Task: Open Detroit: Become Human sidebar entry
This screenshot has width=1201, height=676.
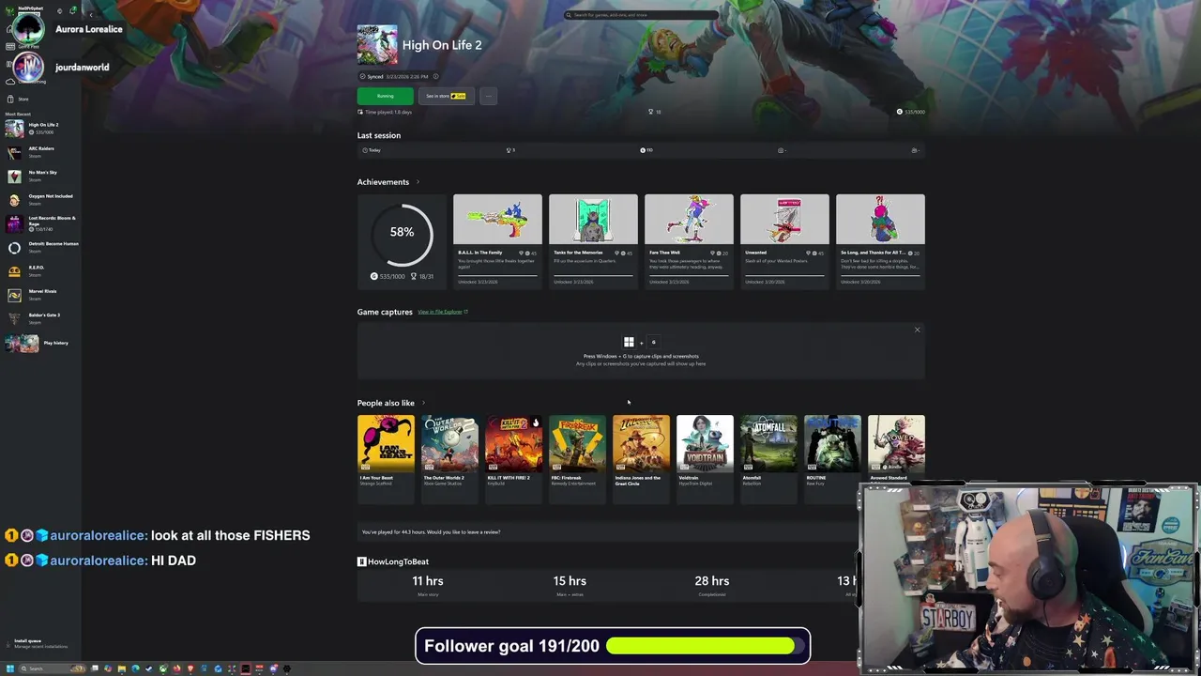Action: (41, 247)
